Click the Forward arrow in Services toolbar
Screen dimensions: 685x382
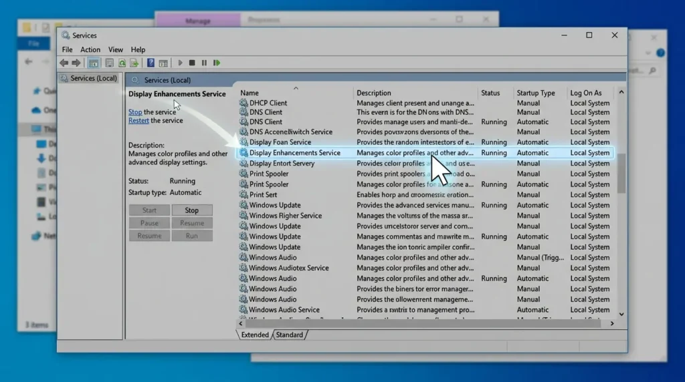pos(76,63)
